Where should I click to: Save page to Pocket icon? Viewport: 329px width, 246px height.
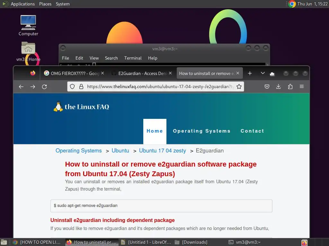267,86
